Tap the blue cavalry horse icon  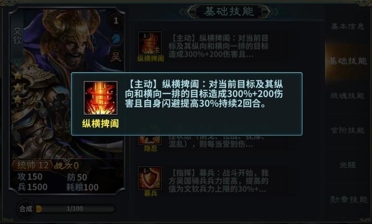(116, 39)
